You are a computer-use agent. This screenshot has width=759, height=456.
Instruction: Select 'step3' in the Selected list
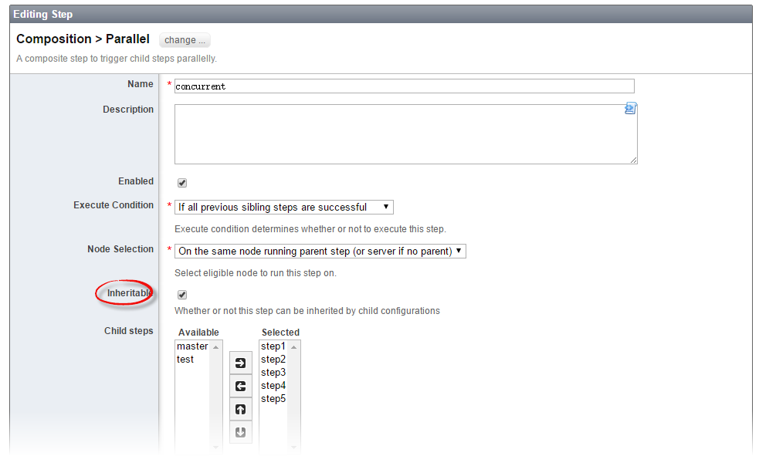point(273,373)
